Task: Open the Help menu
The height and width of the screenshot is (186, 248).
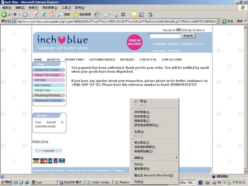Action: tap(79, 7)
